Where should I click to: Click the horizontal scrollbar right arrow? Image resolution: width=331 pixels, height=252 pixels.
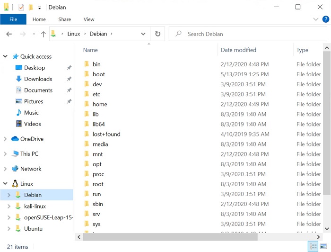[x=318, y=237]
